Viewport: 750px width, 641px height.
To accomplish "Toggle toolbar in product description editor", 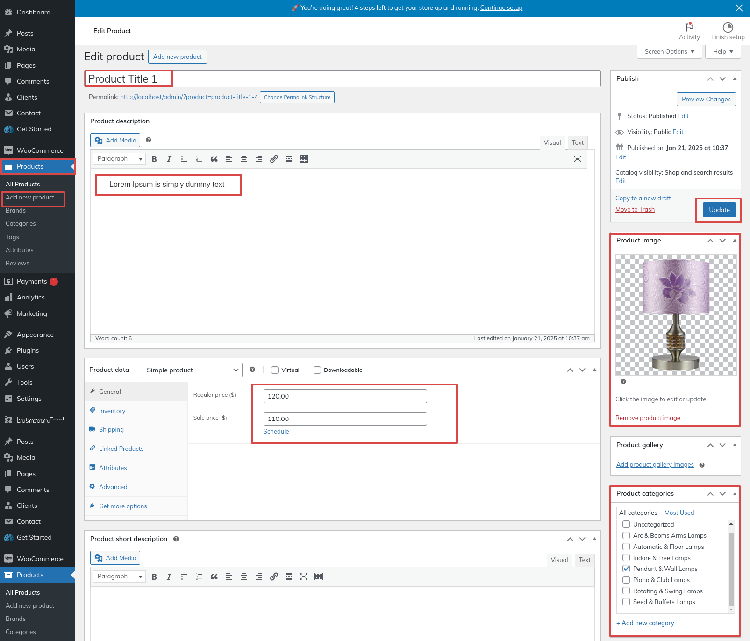I will tap(304, 159).
